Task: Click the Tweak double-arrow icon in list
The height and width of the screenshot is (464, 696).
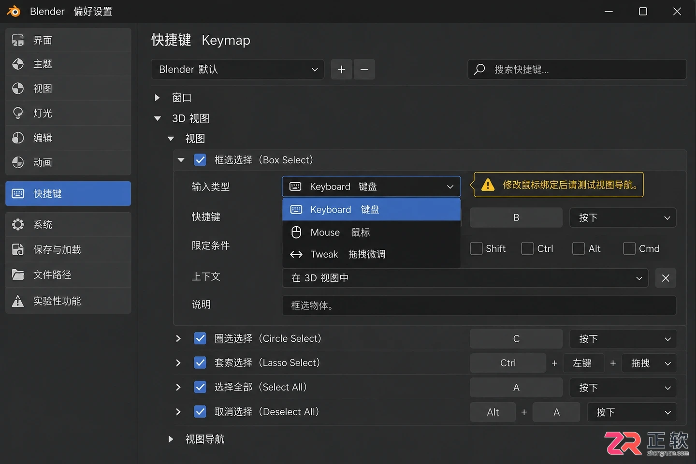Action: (296, 254)
